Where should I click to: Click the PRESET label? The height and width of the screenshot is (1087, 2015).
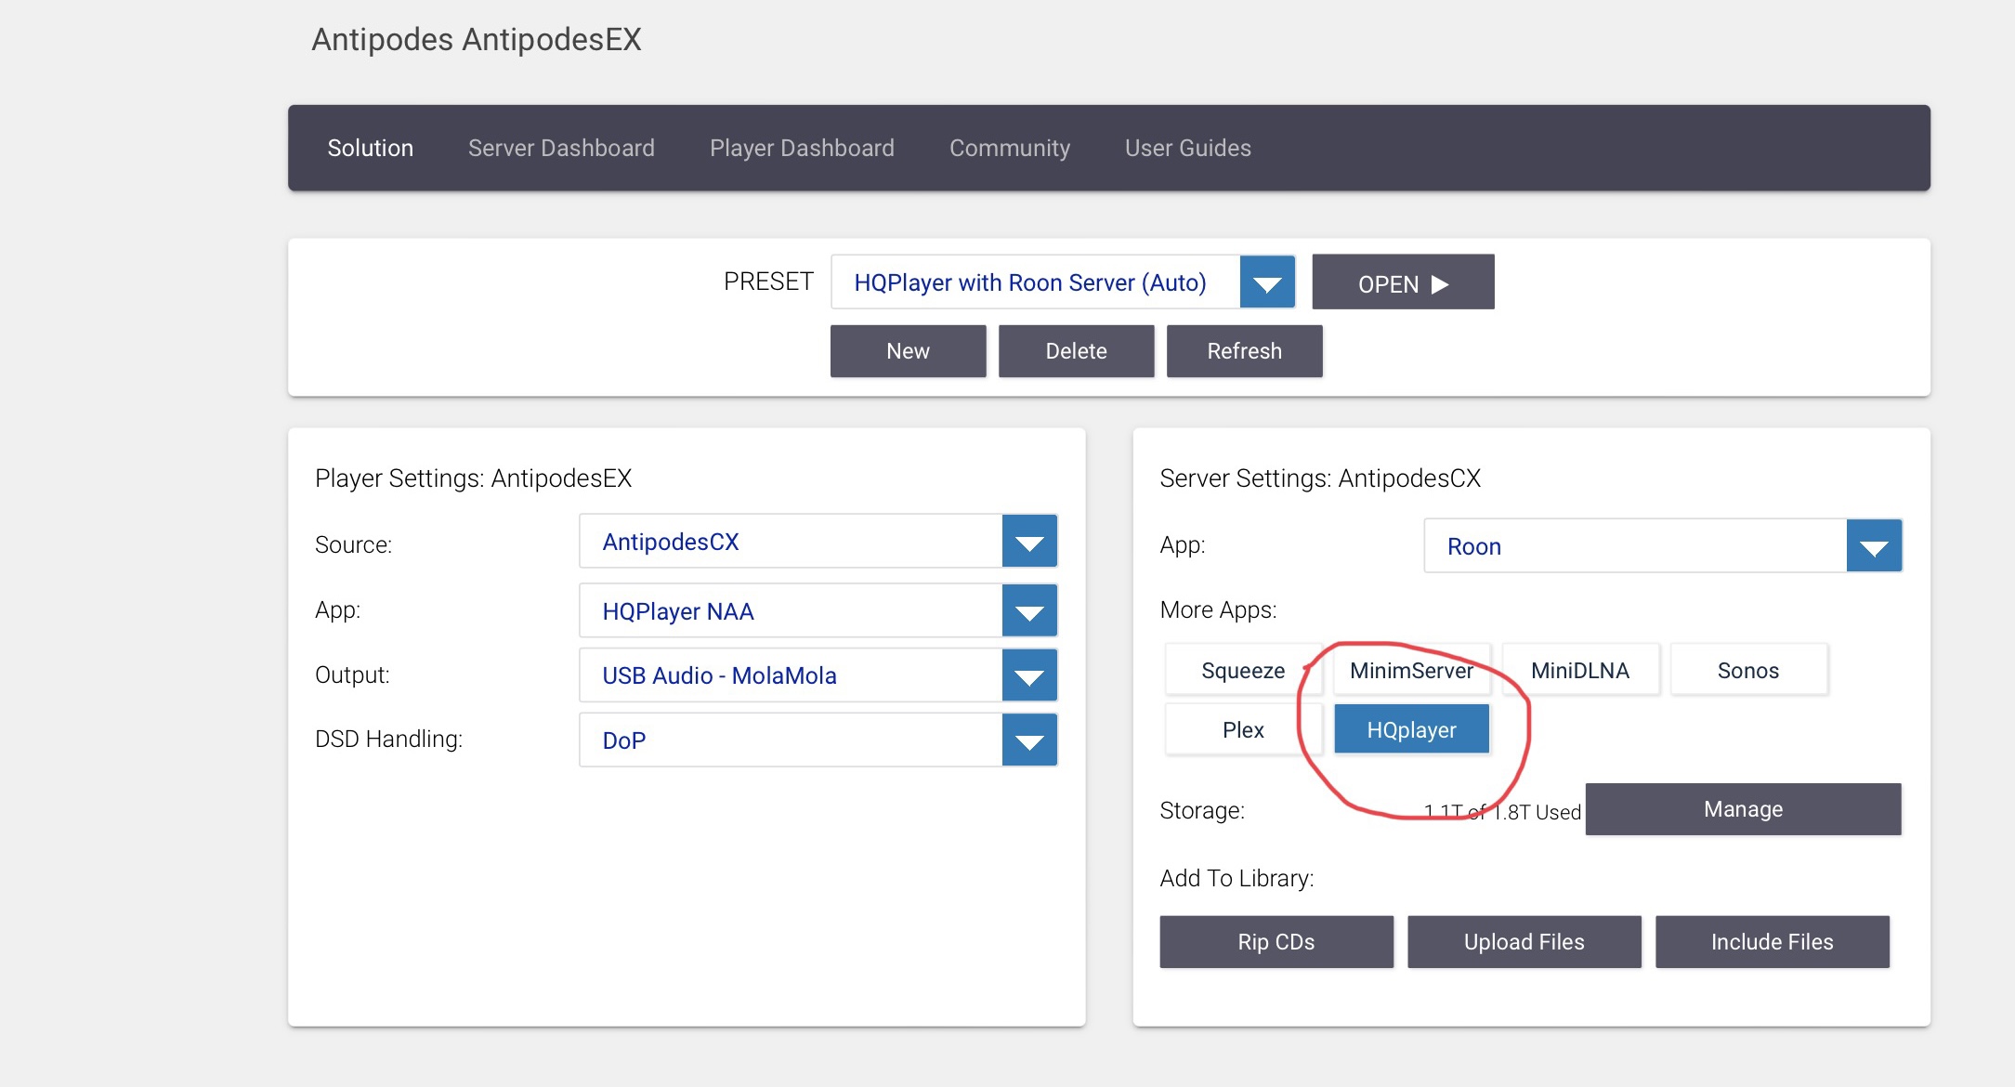tap(768, 282)
